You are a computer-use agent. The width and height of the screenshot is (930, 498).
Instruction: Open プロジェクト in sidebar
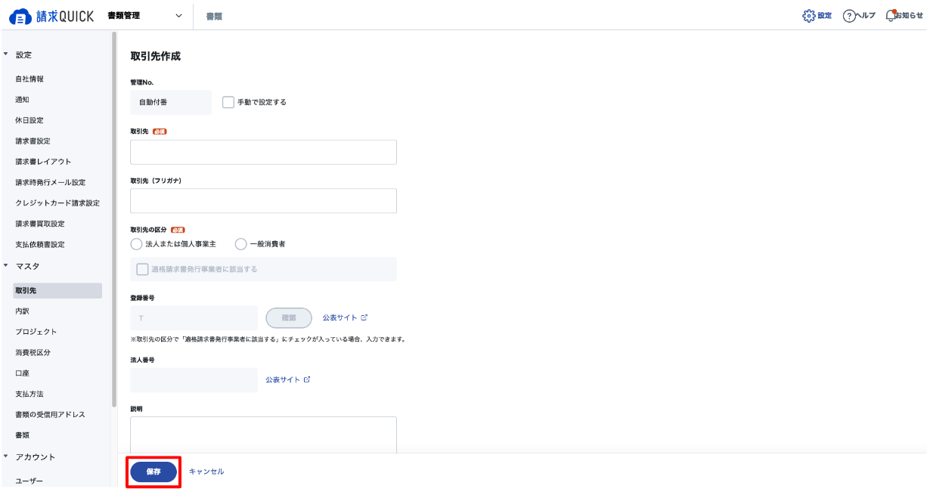click(36, 332)
